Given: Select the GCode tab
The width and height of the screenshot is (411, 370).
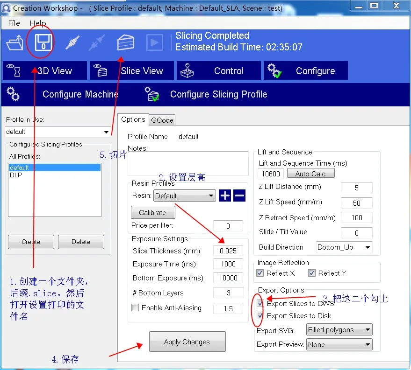Looking at the screenshot, I should point(162,120).
